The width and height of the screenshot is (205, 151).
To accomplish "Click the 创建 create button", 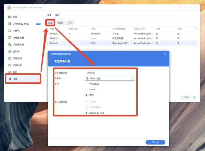I will coord(50,23).
